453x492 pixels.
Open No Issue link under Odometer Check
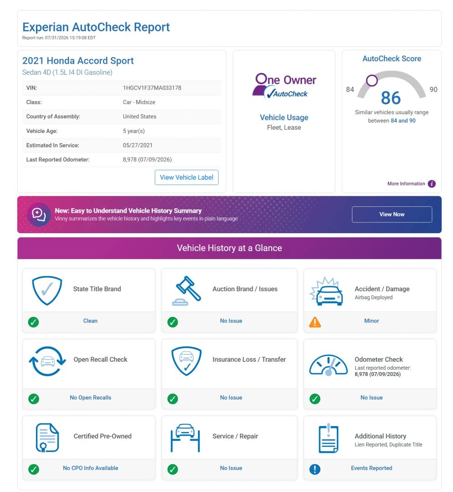tap(372, 398)
